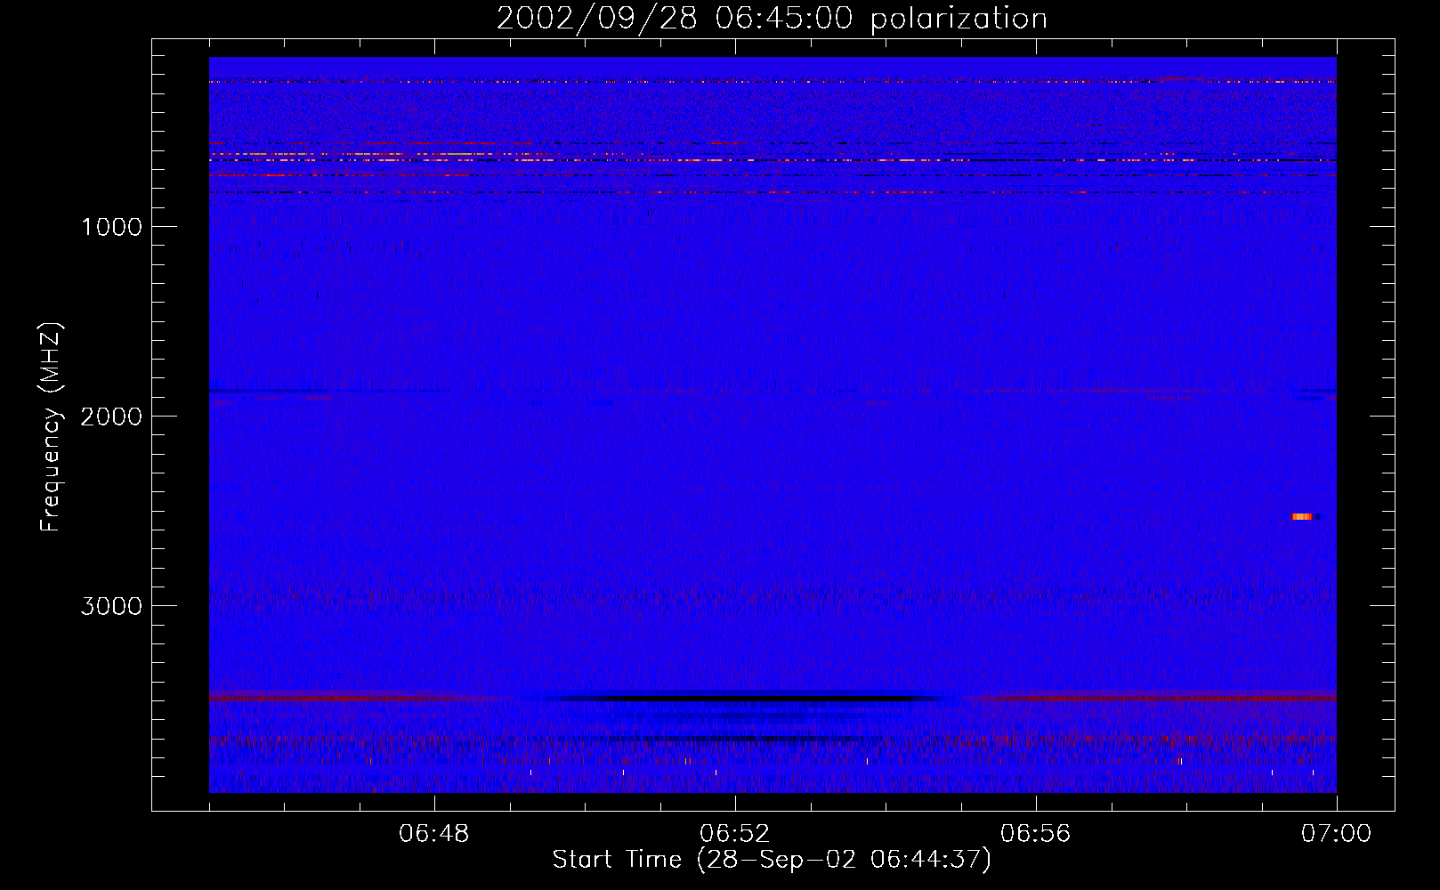Click the 07:00 time tick label

(x=1337, y=834)
